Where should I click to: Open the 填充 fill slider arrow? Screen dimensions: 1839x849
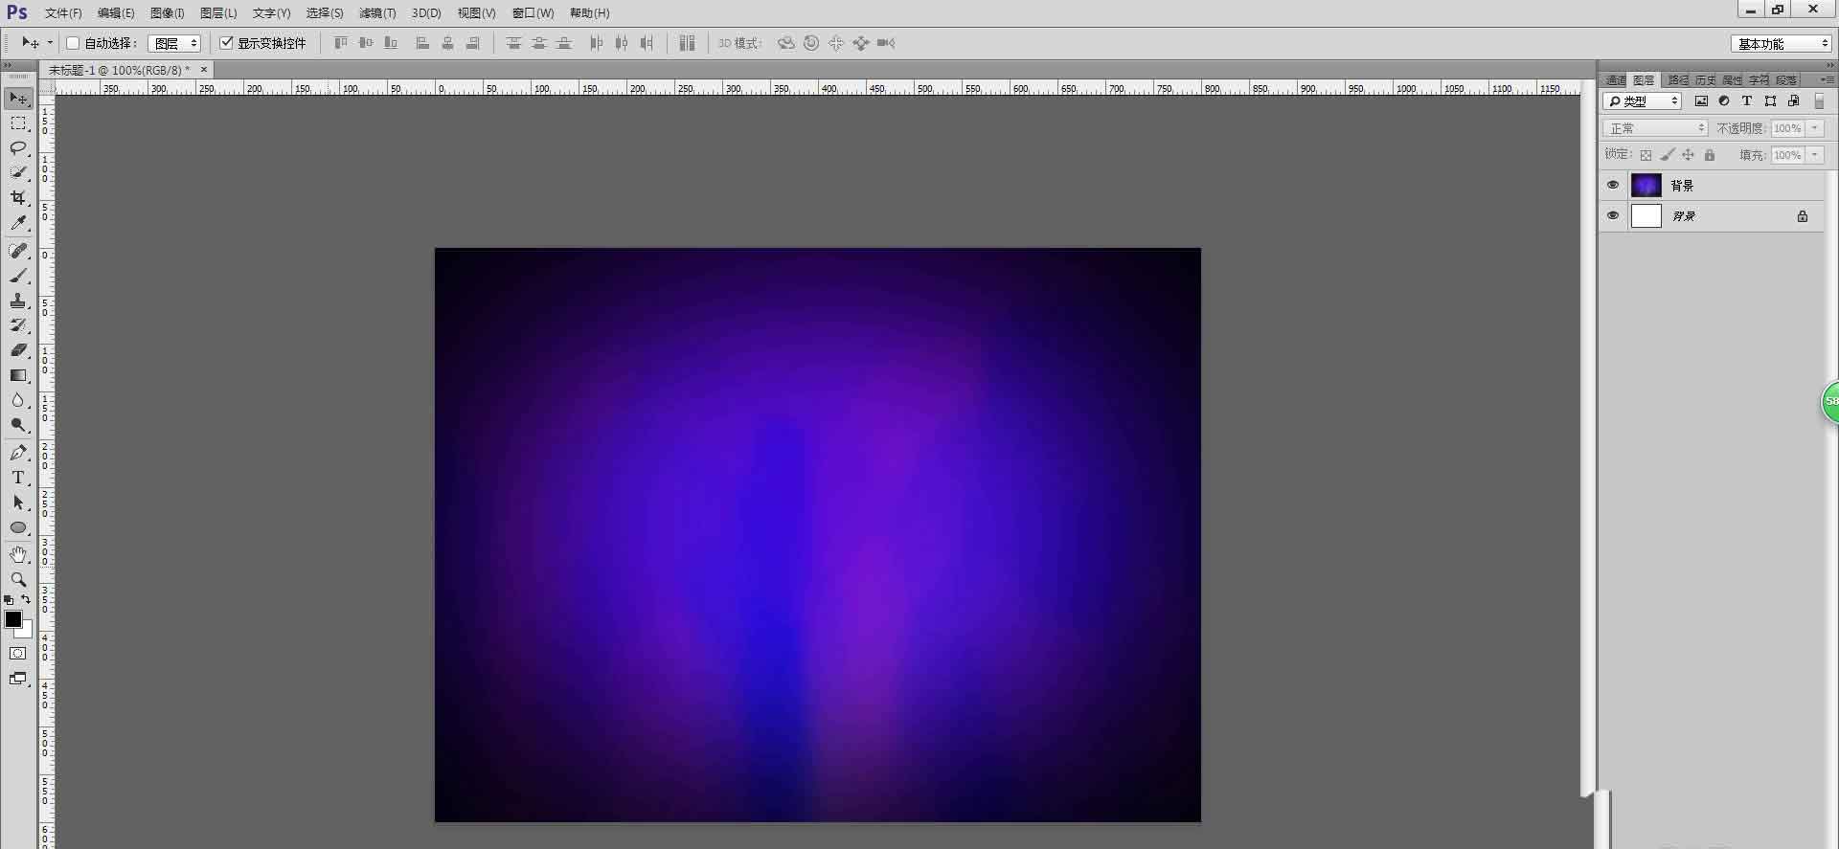1814,155
